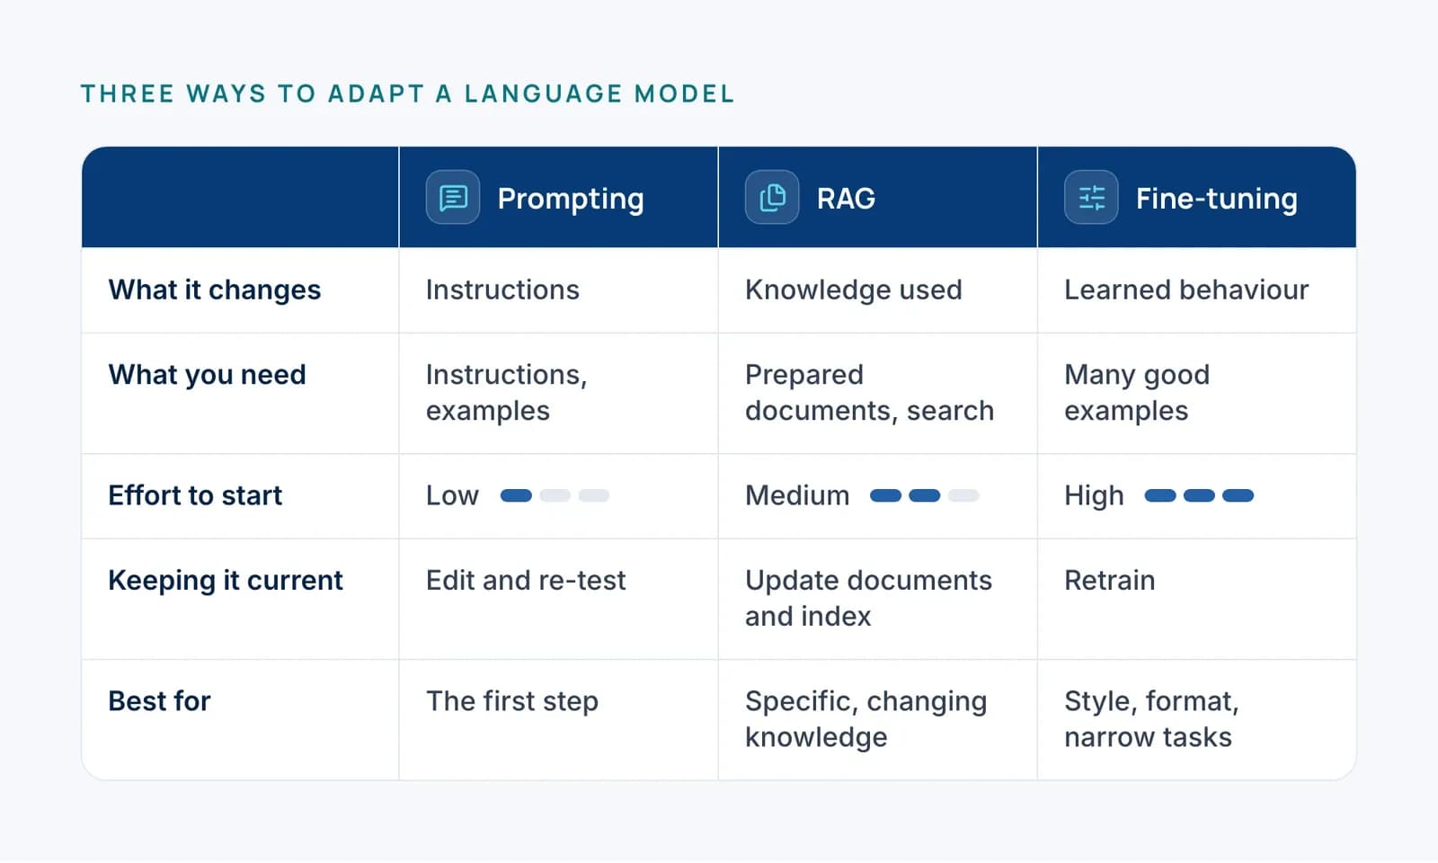Click the 'Best for' row label

[159, 701]
